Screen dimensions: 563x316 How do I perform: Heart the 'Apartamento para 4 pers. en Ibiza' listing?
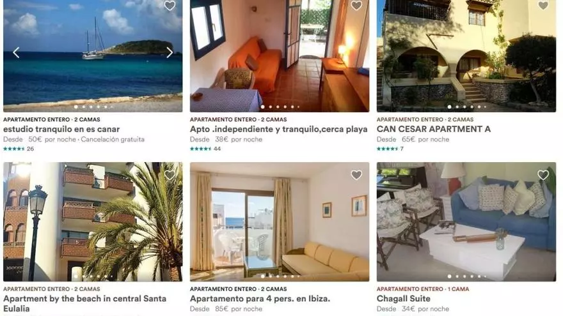356,175
